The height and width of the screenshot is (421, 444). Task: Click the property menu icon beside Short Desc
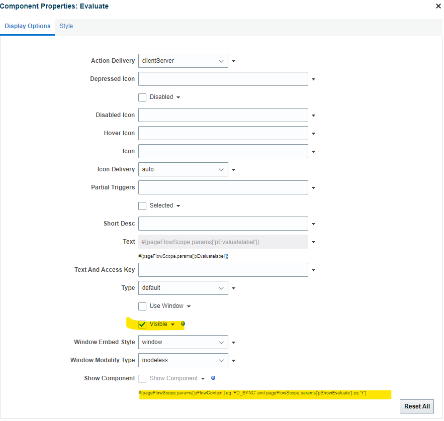click(x=313, y=224)
